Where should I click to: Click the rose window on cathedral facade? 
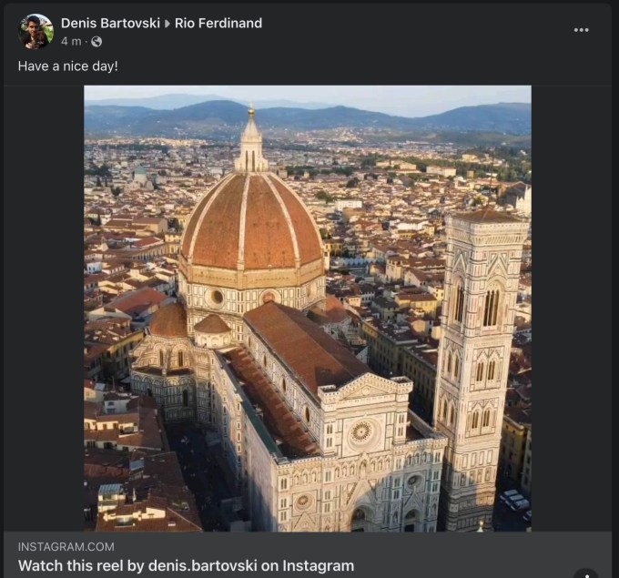tap(361, 431)
